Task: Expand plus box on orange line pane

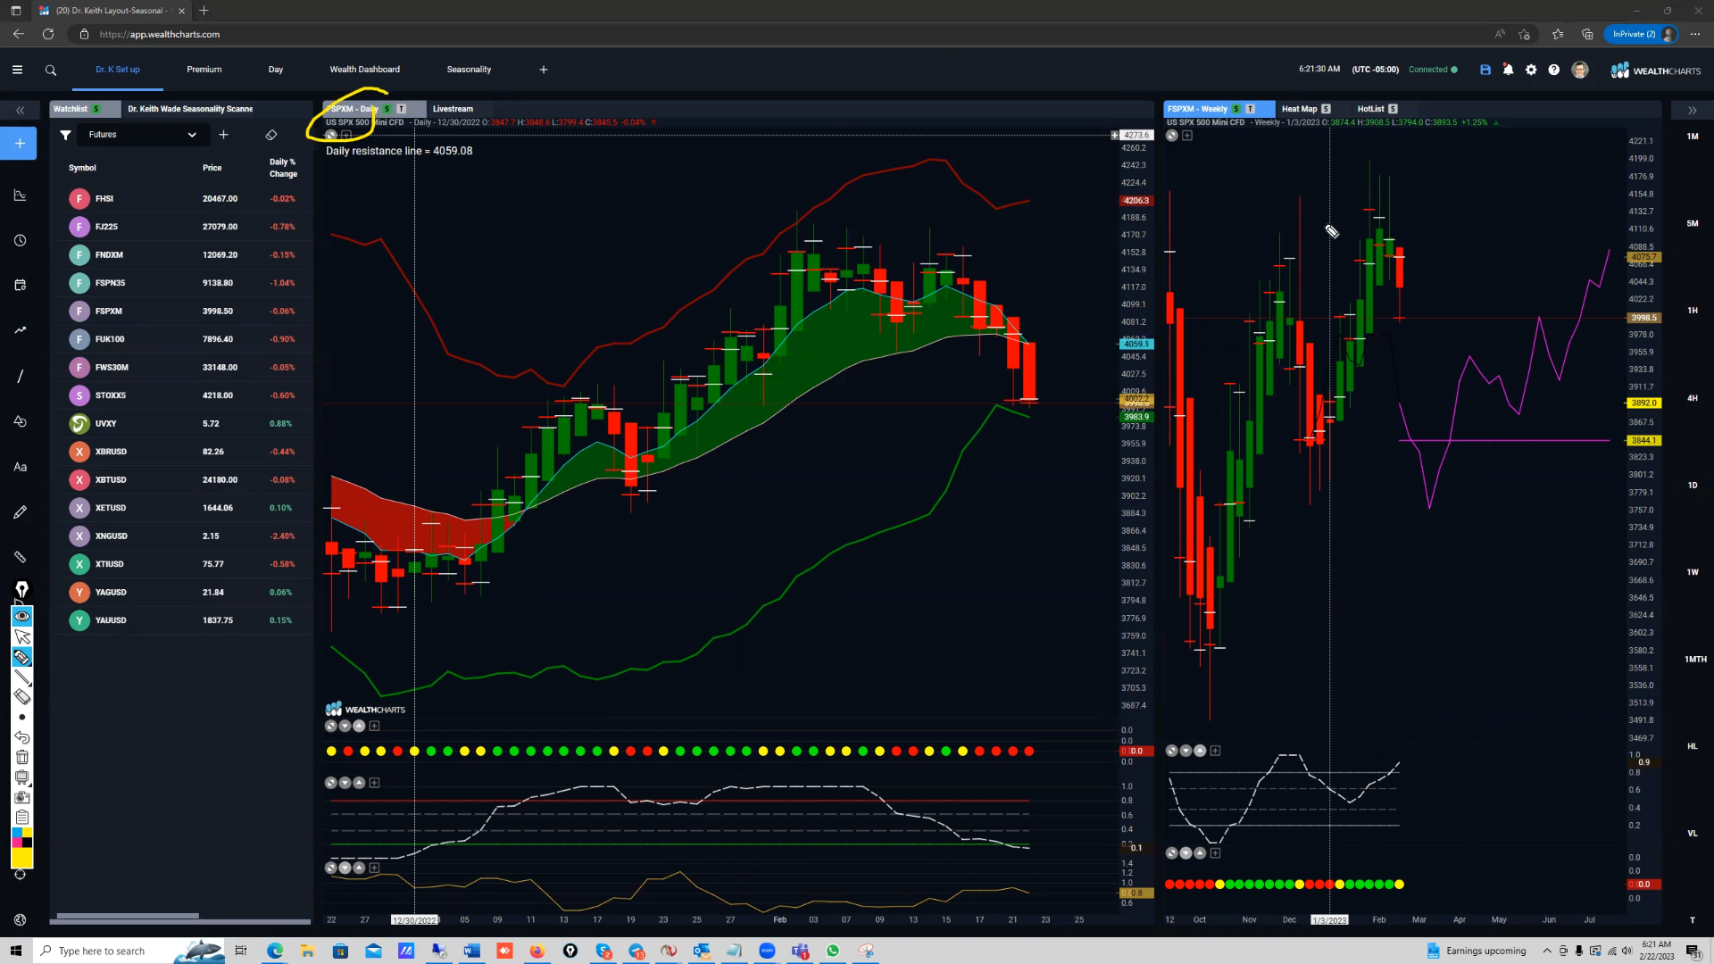Action: tap(374, 868)
